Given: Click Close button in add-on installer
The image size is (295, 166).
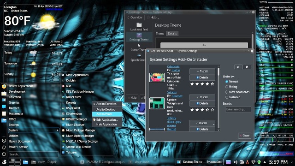Looking at the screenshot, I should pos(245,136).
